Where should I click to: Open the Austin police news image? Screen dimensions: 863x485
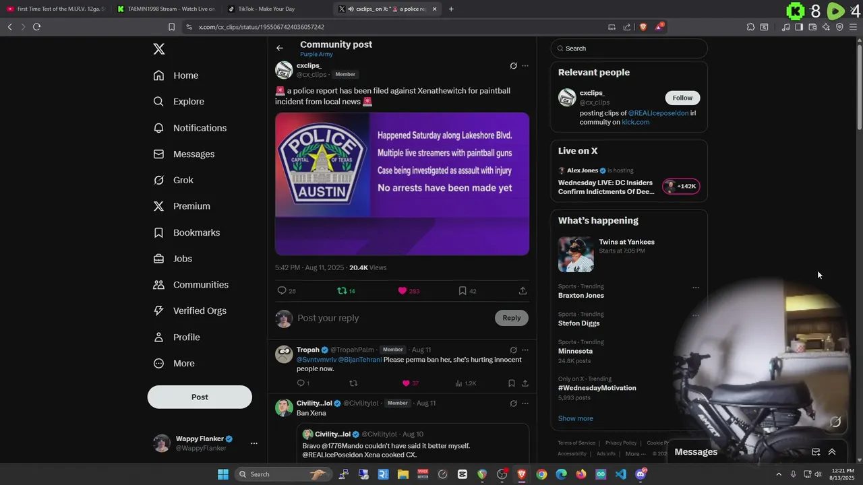point(402,184)
